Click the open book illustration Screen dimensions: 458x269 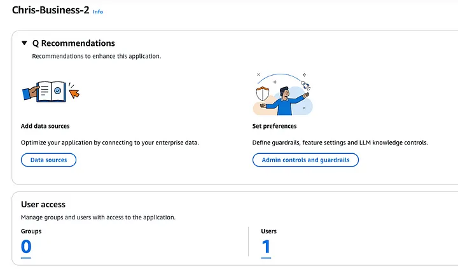[x=52, y=92]
